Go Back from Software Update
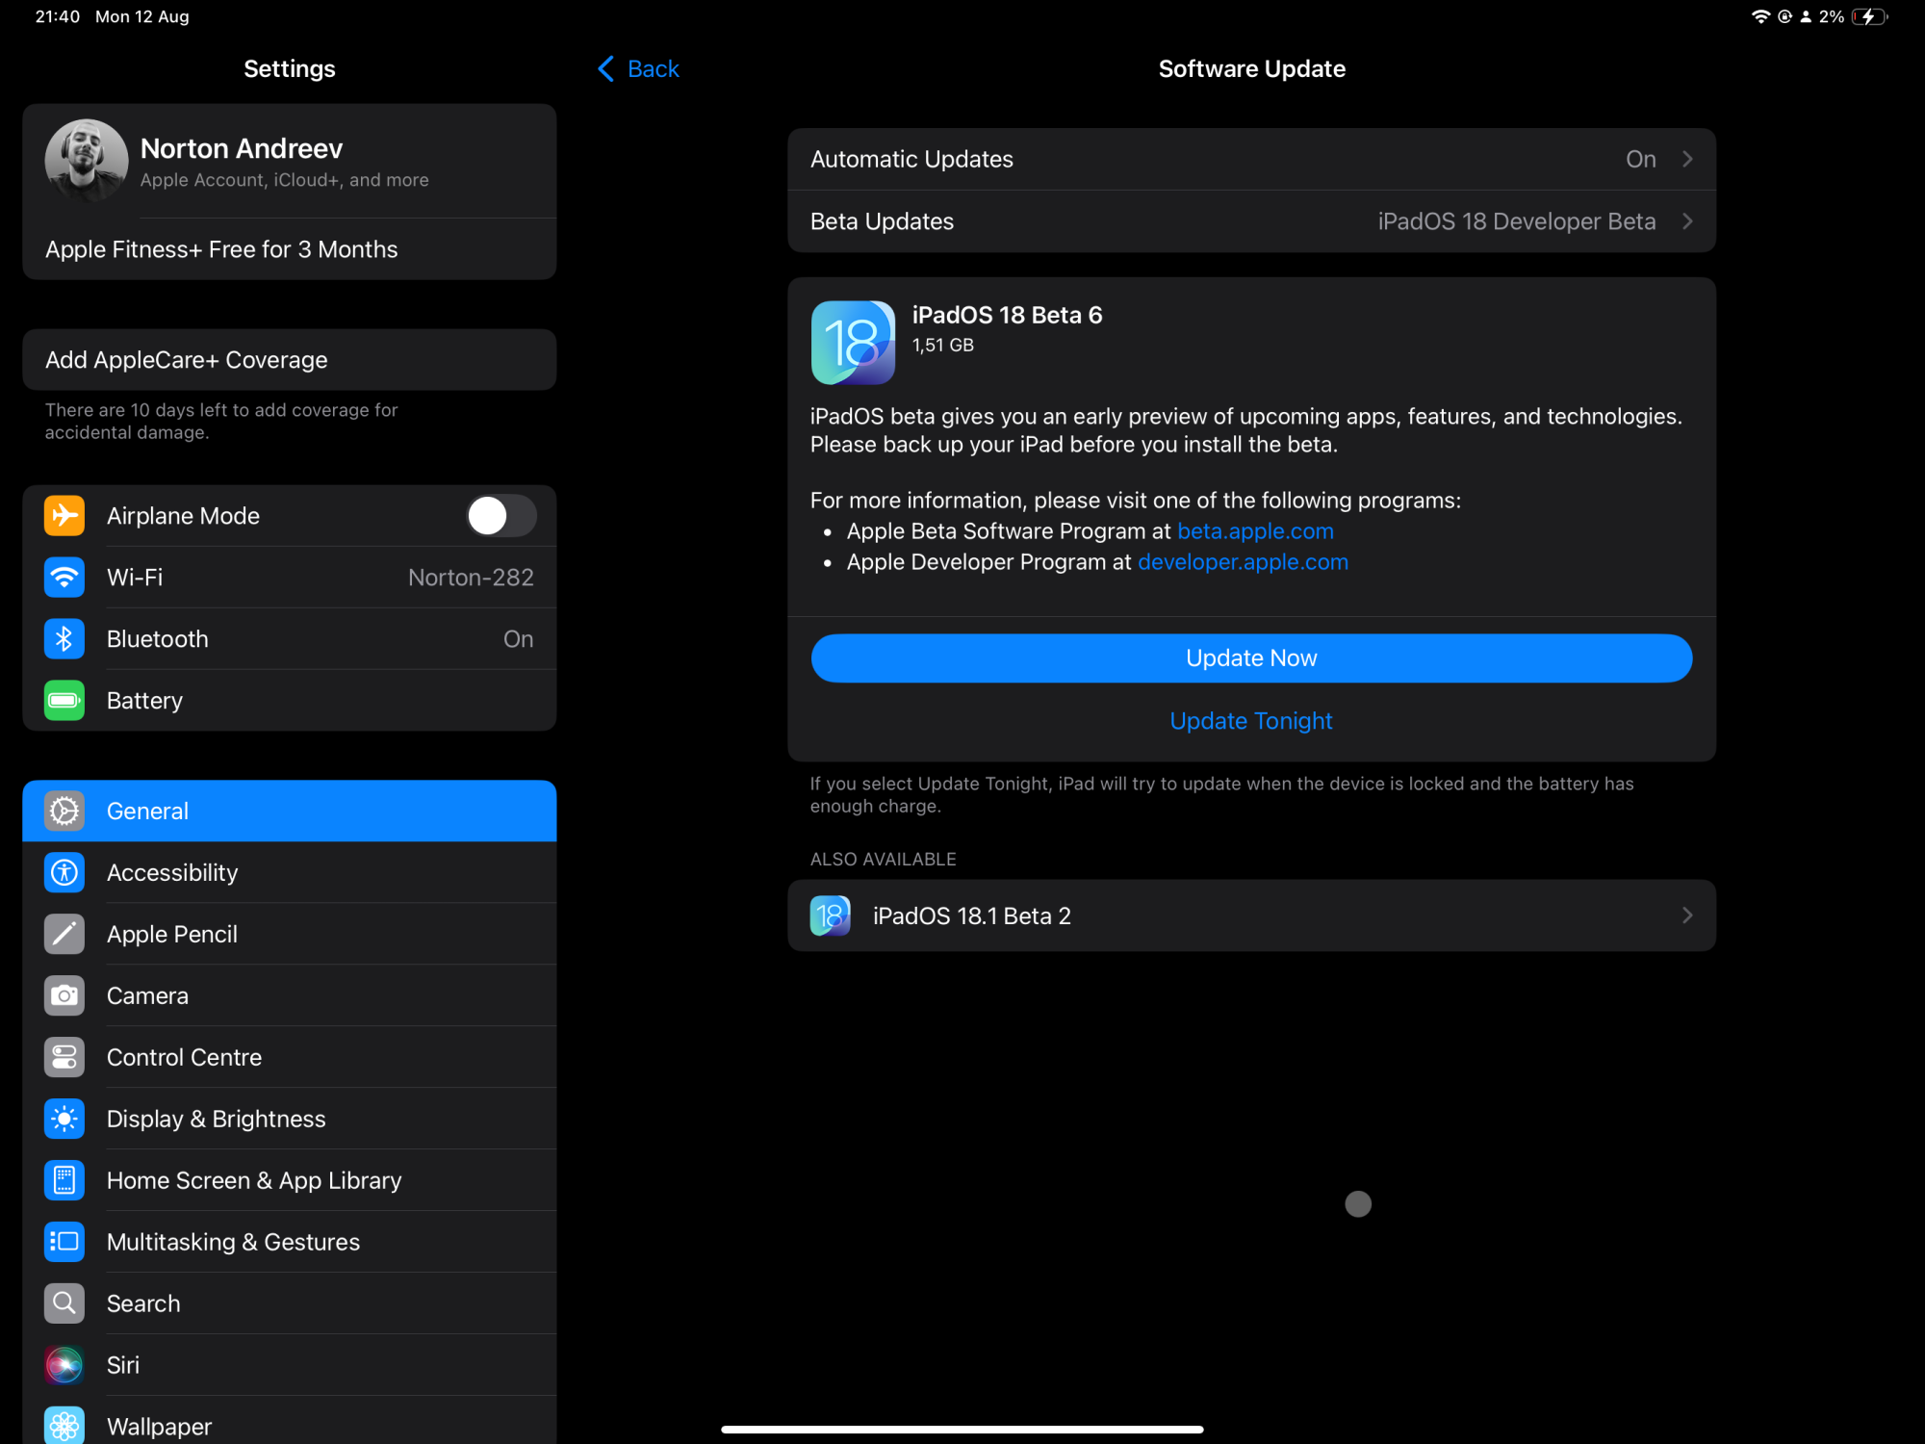This screenshot has width=1925, height=1444. pos(639,69)
